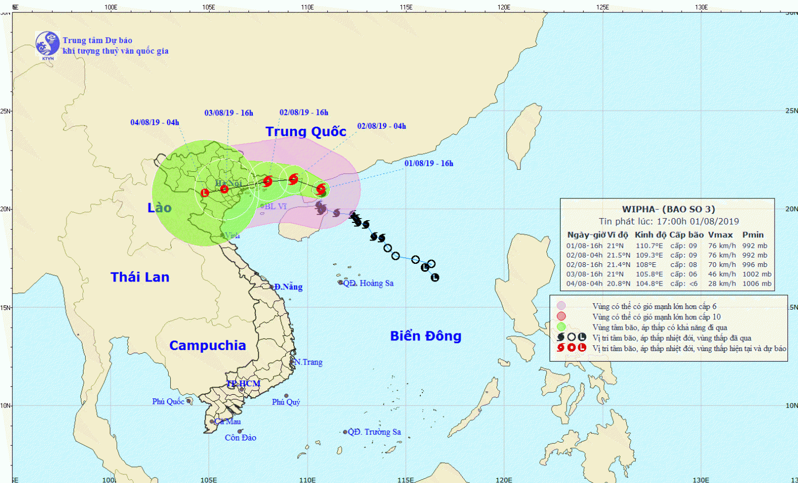Click the red depression circle near Hà Nội
The height and width of the screenshot is (483, 798).
(224, 189)
